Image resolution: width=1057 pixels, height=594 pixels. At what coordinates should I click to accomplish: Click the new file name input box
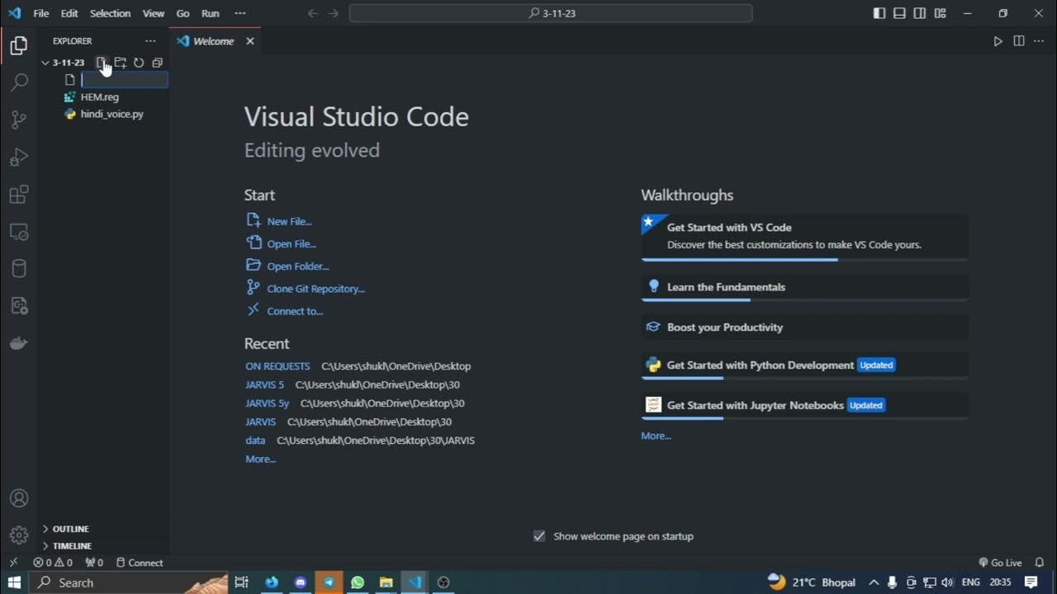point(124,80)
